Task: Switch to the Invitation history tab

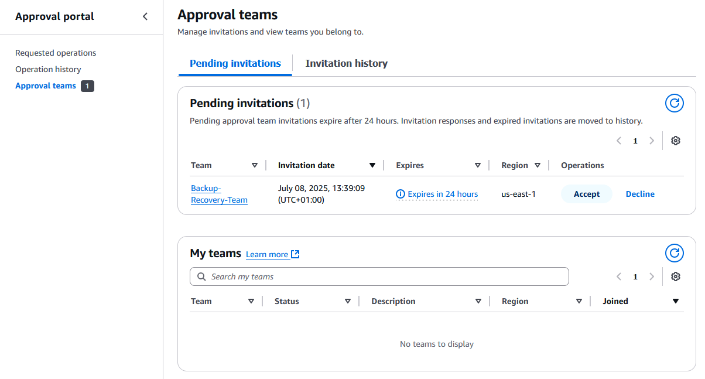Action: tap(346, 63)
